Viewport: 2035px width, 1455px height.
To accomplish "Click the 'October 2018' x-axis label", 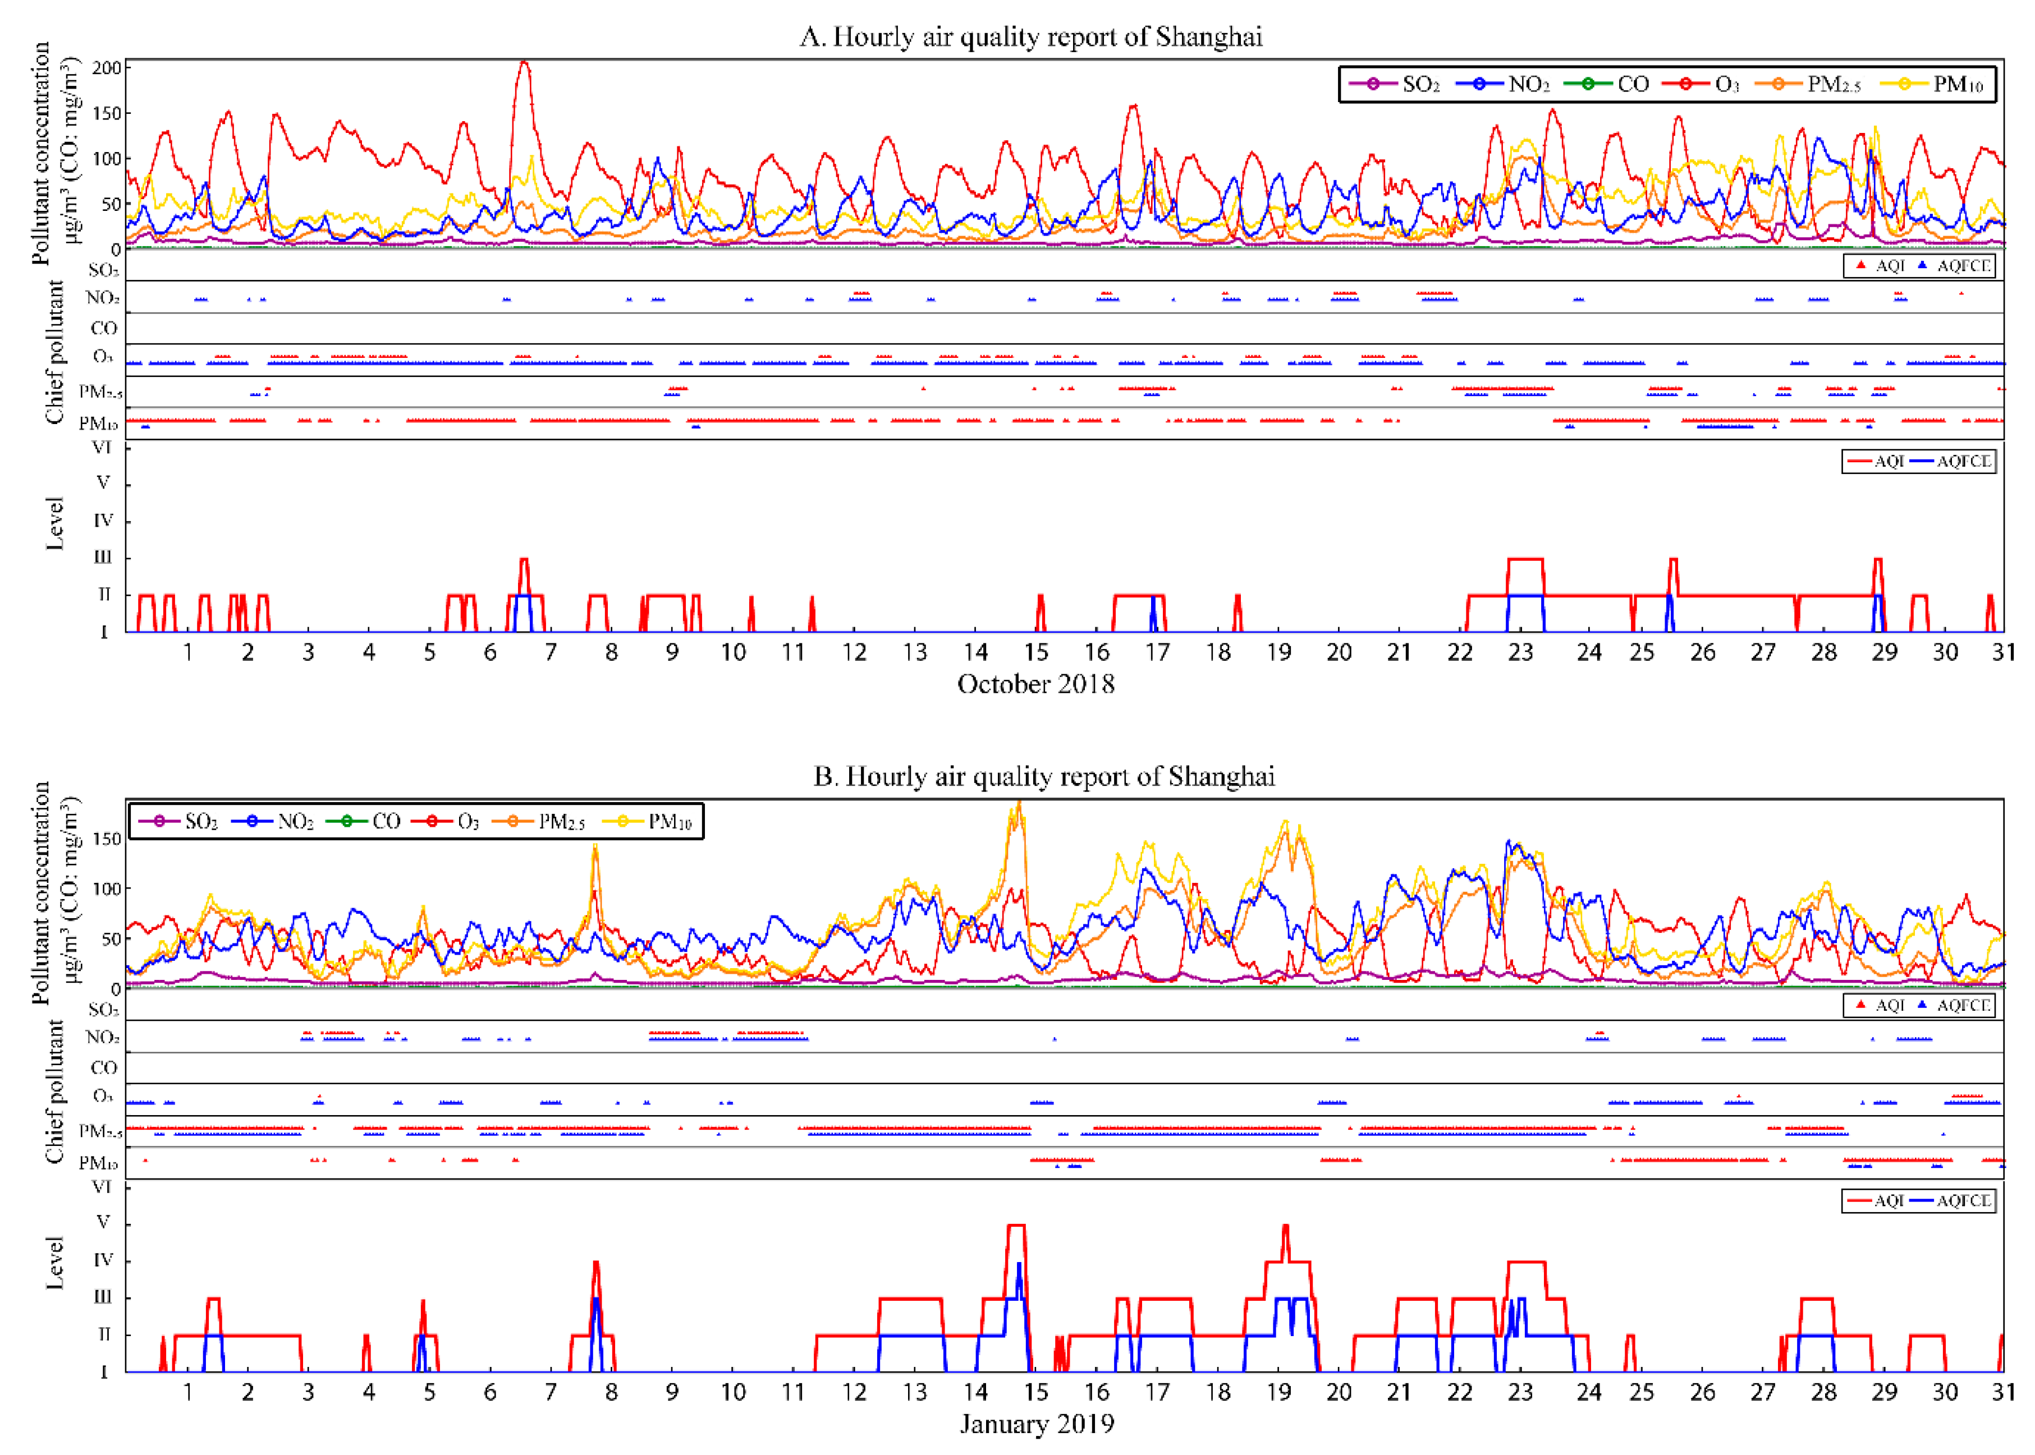I will coord(1035,684).
